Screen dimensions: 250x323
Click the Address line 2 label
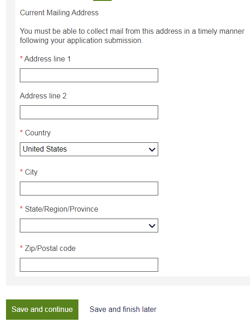(x=43, y=96)
